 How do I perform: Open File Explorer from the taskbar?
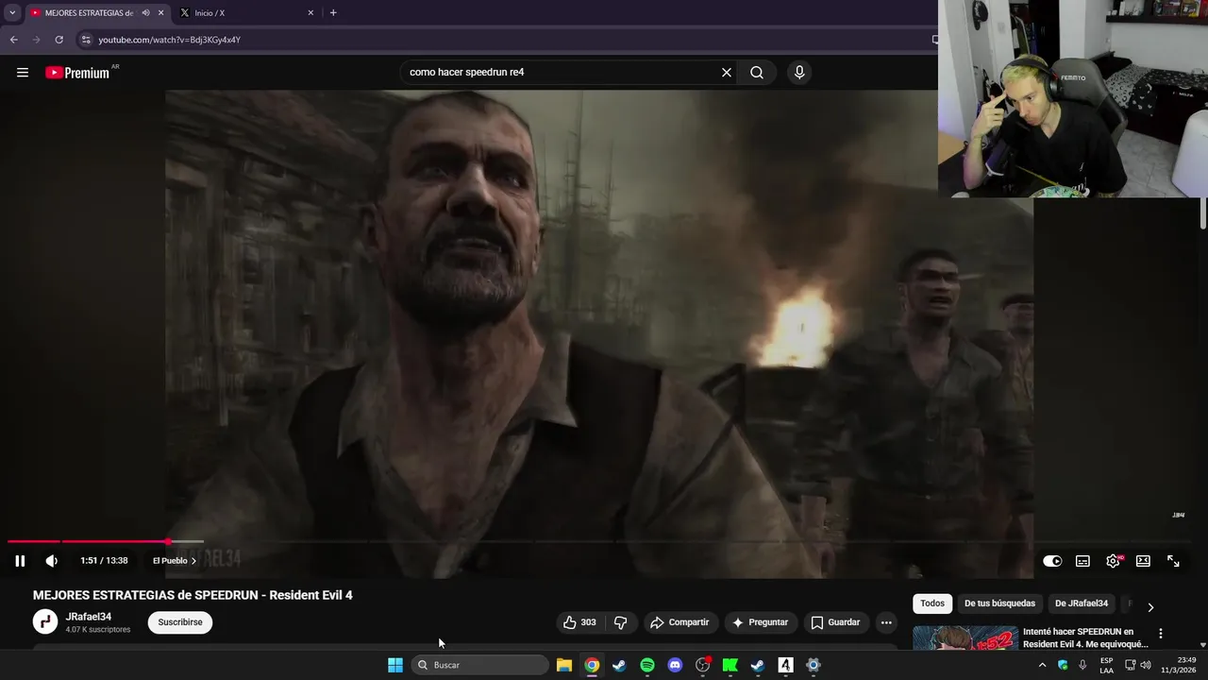tap(563, 665)
